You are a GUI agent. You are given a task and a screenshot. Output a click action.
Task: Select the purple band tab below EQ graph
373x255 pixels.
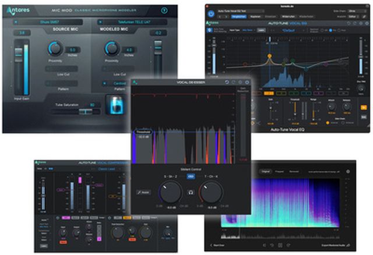(x=319, y=93)
